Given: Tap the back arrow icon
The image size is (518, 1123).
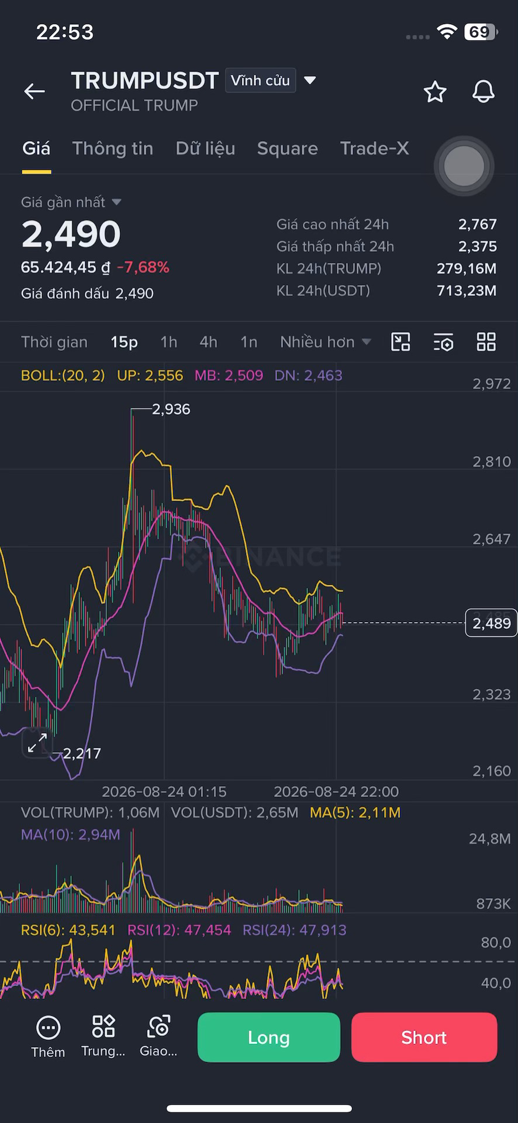Looking at the screenshot, I should tap(34, 91).
